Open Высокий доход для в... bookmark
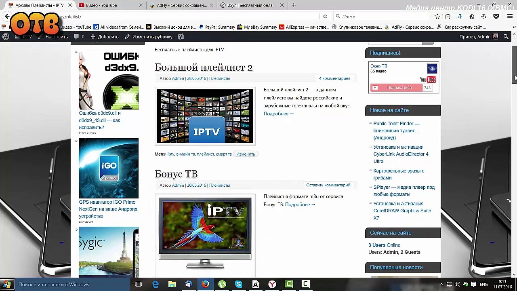The image size is (517, 291). point(171,27)
